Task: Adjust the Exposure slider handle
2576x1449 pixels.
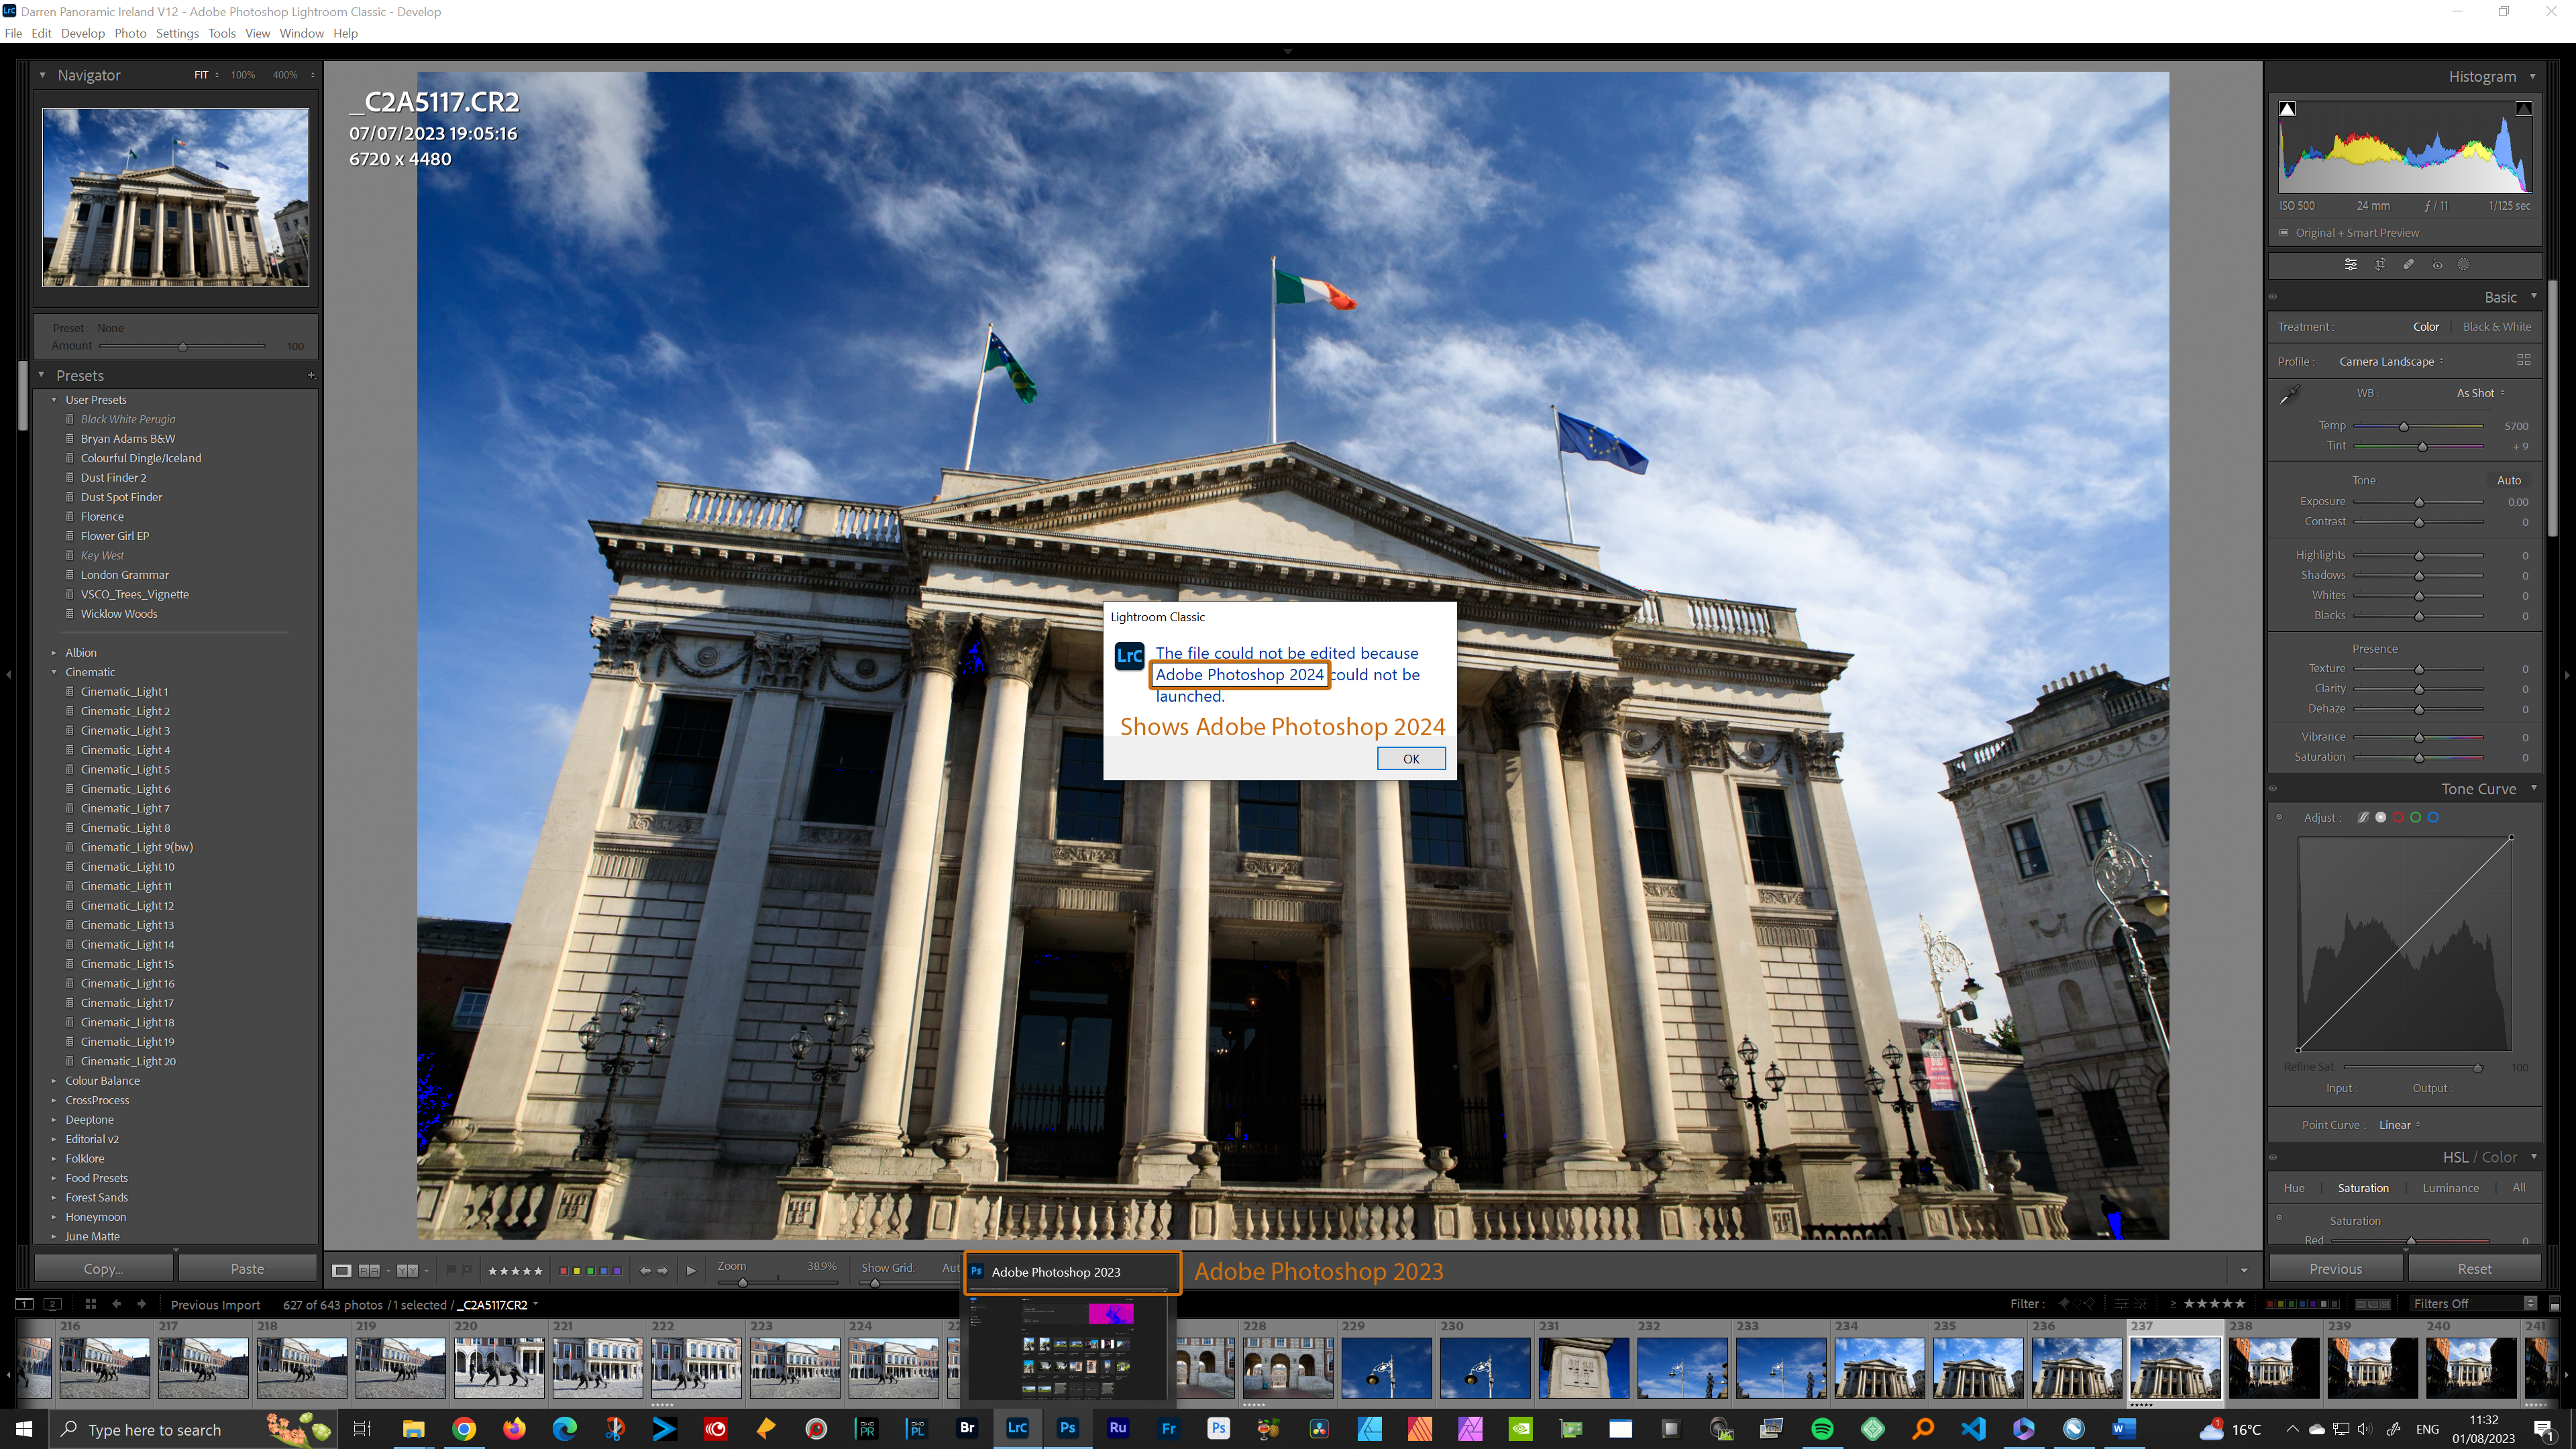Action: tap(2419, 502)
